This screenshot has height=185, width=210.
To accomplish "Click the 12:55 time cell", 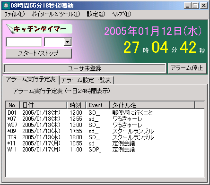I will click(76, 119).
